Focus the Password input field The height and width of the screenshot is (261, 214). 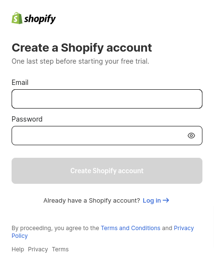pyautogui.click(x=107, y=136)
